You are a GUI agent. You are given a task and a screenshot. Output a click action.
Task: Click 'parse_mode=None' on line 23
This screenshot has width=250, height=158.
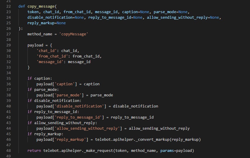click(170, 12)
